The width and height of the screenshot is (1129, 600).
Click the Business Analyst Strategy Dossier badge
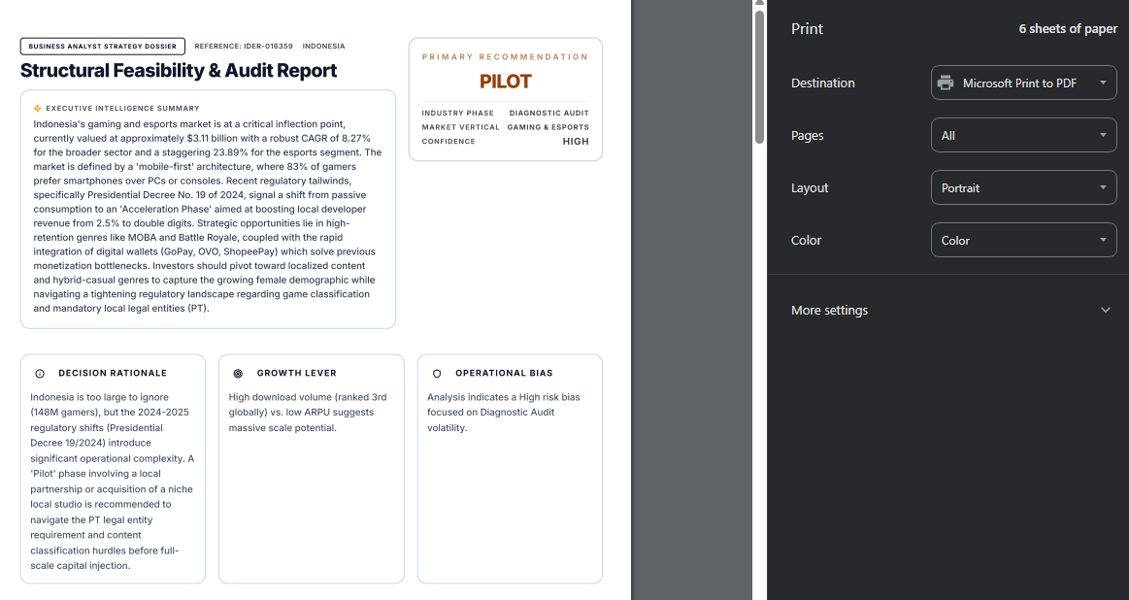pyautogui.click(x=102, y=46)
